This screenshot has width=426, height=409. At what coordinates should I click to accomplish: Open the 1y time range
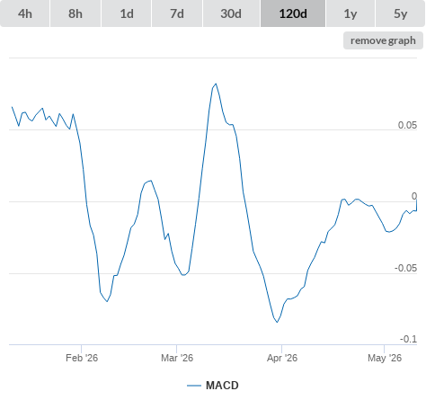coord(351,13)
